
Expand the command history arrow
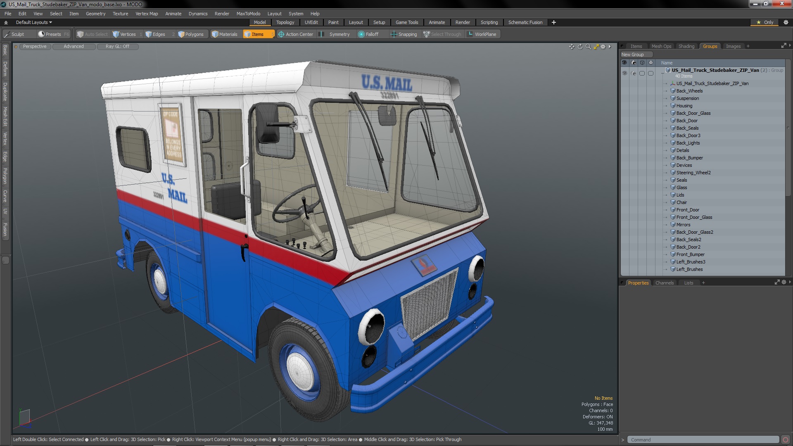click(x=623, y=440)
